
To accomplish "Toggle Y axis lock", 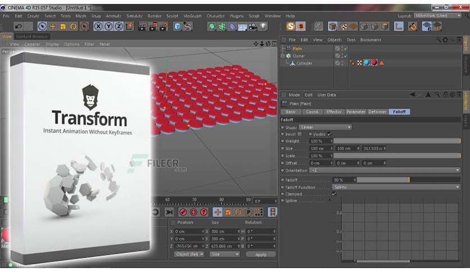I will coord(109,26).
